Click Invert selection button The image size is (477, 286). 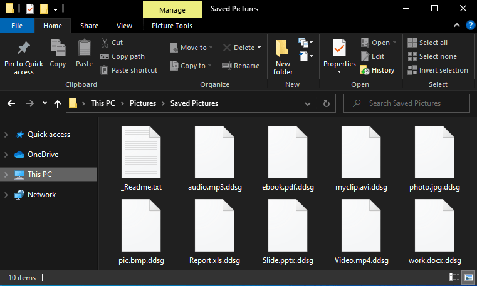click(438, 70)
